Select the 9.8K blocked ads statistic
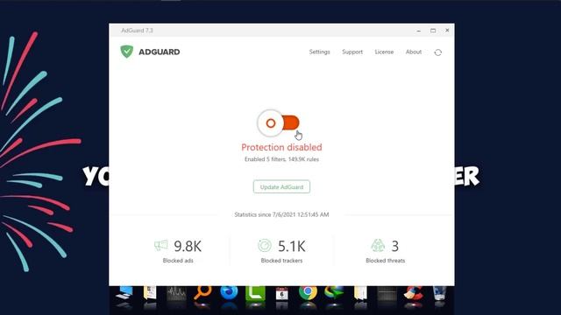The height and width of the screenshot is (315, 561). pos(188,246)
